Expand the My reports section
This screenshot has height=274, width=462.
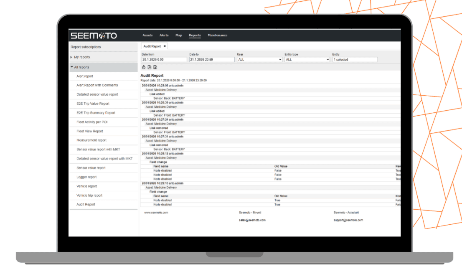[82, 57]
